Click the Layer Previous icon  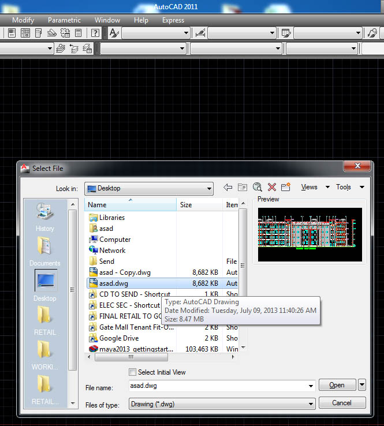(74, 48)
